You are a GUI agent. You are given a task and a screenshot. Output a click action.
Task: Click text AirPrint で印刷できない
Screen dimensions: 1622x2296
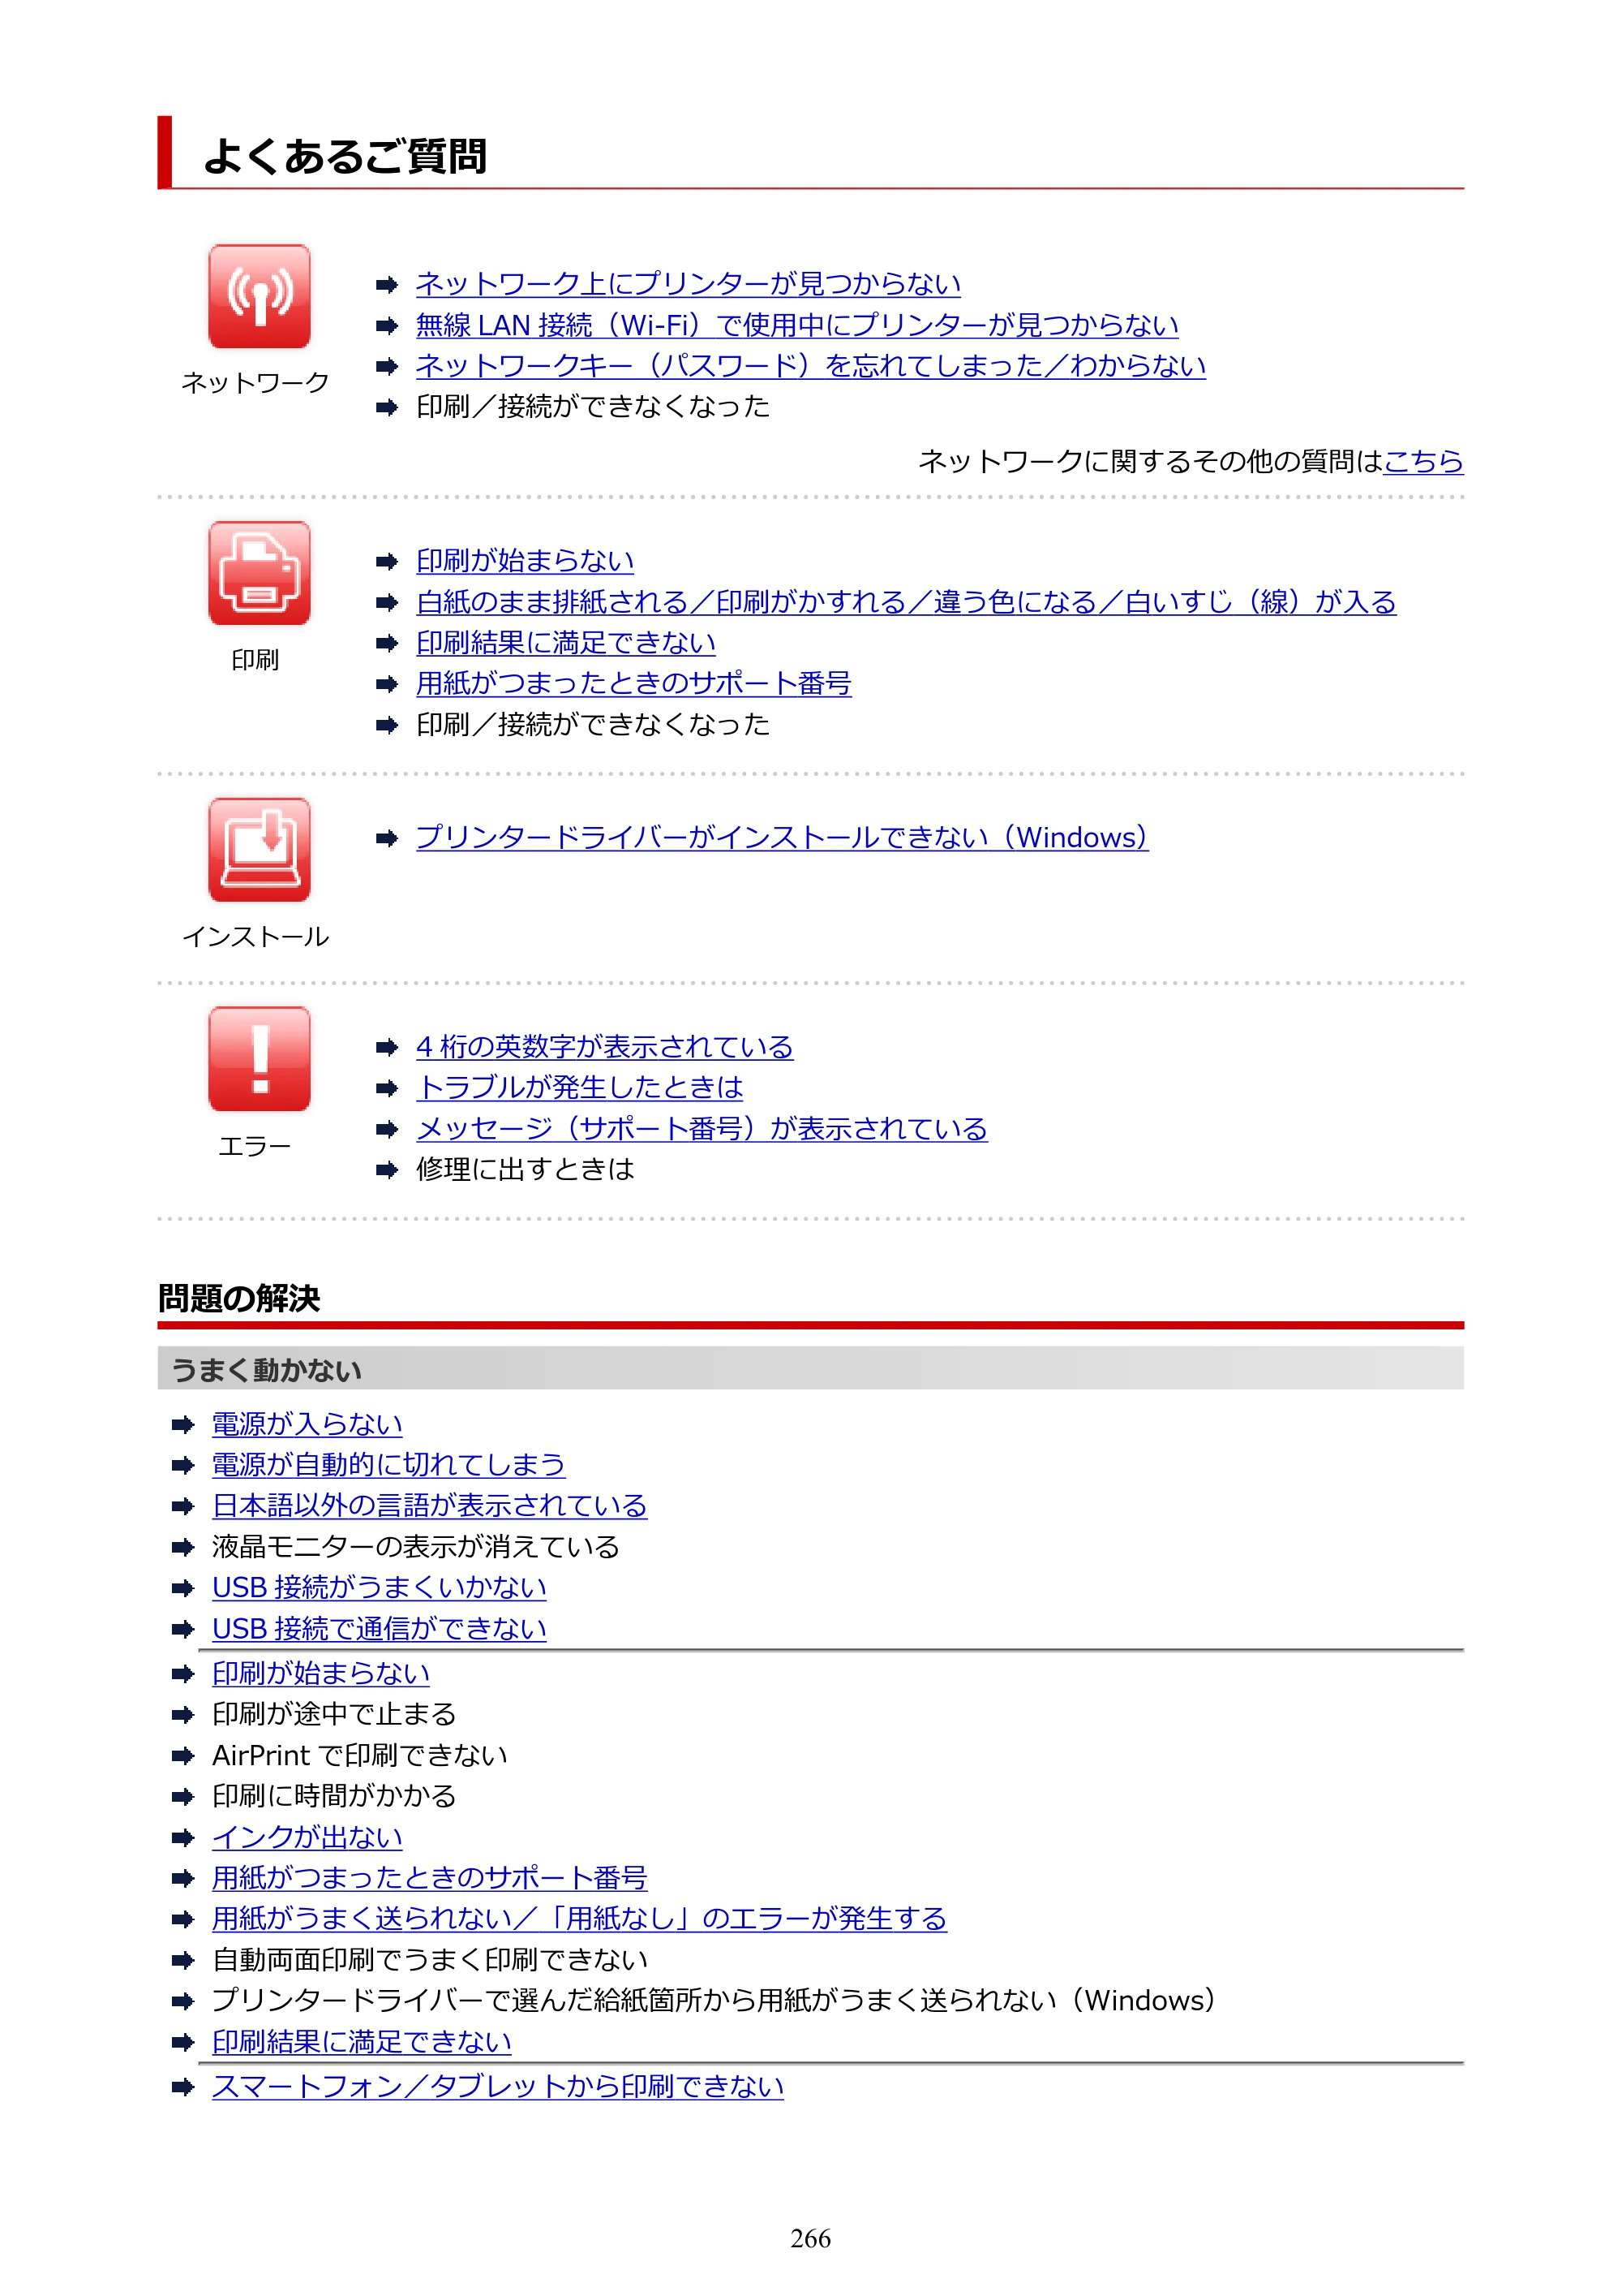click(x=360, y=1756)
